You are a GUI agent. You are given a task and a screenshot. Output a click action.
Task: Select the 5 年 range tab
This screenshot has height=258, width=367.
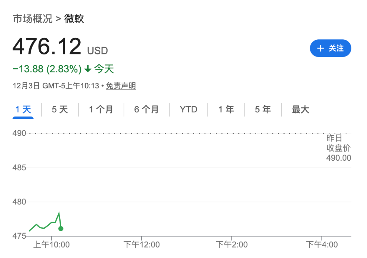263,109
